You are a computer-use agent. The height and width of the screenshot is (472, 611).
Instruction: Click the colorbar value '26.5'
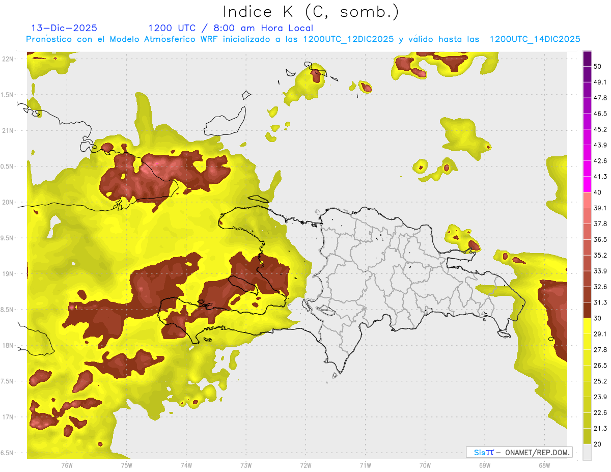point(600,366)
